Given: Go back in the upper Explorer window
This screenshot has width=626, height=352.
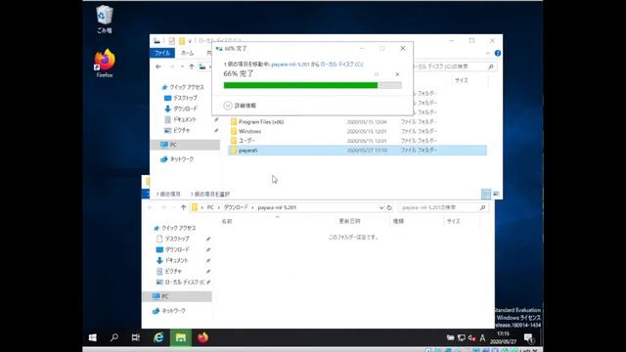Looking at the screenshot, I should [158, 66].
